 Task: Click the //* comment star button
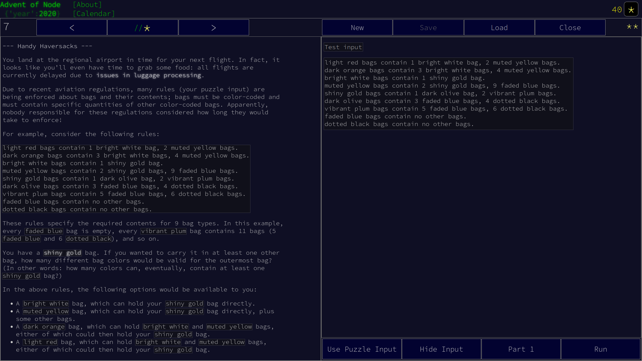click(142, 27)
